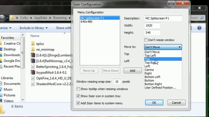Click Cancel in Sizer Configuration
This screenshot has height=117, width=209.
176,103
